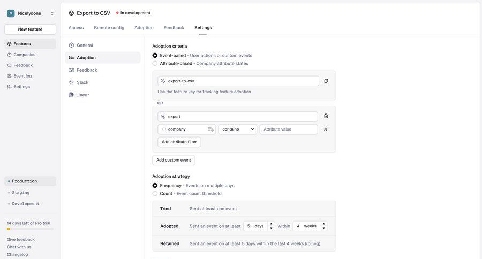Click Add attribute filter button
482x259 pixels.
point(179,142)
